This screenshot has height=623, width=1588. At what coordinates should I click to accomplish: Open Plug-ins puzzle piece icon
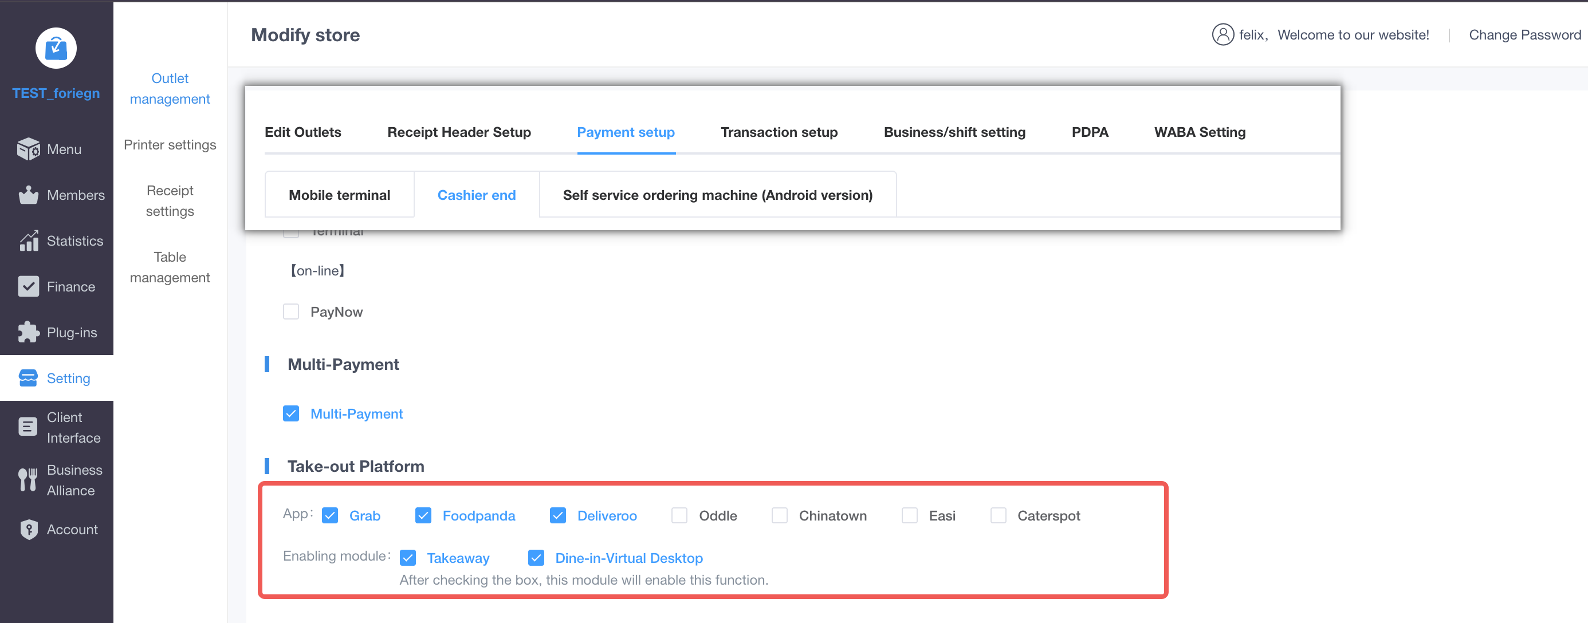click(29, 332)
